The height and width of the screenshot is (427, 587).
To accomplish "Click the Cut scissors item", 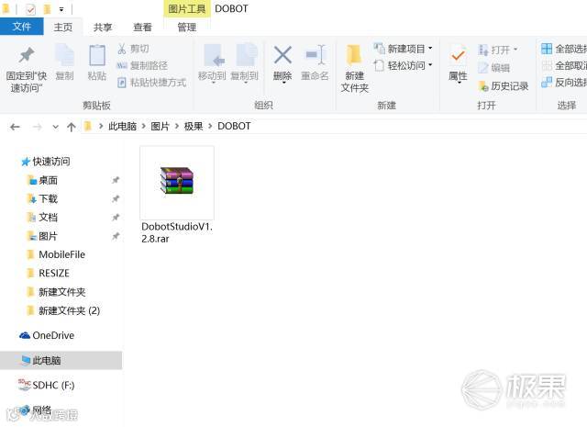I will coord(133,49).
